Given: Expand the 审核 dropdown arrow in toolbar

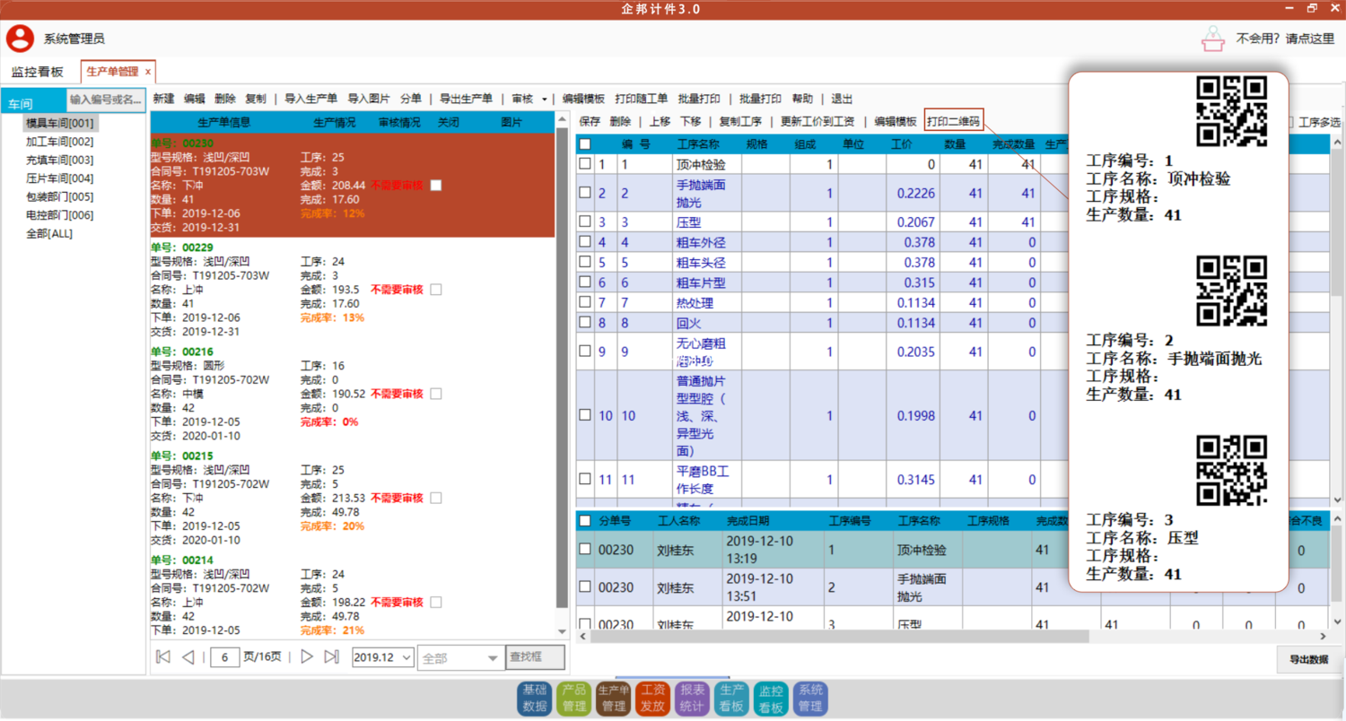Looking at the screenshot, I should [544, 100].
